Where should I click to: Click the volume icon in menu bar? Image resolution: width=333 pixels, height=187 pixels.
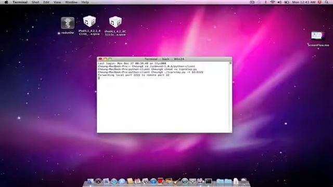click(x=279, y=2)
